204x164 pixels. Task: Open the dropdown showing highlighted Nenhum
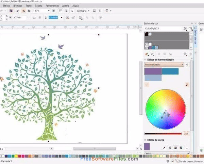point(62,18)
